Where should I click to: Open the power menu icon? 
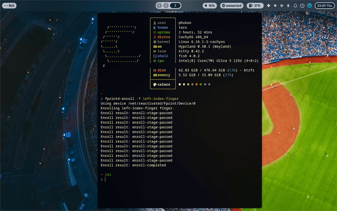pyautogui.click(x=302, y=5)
